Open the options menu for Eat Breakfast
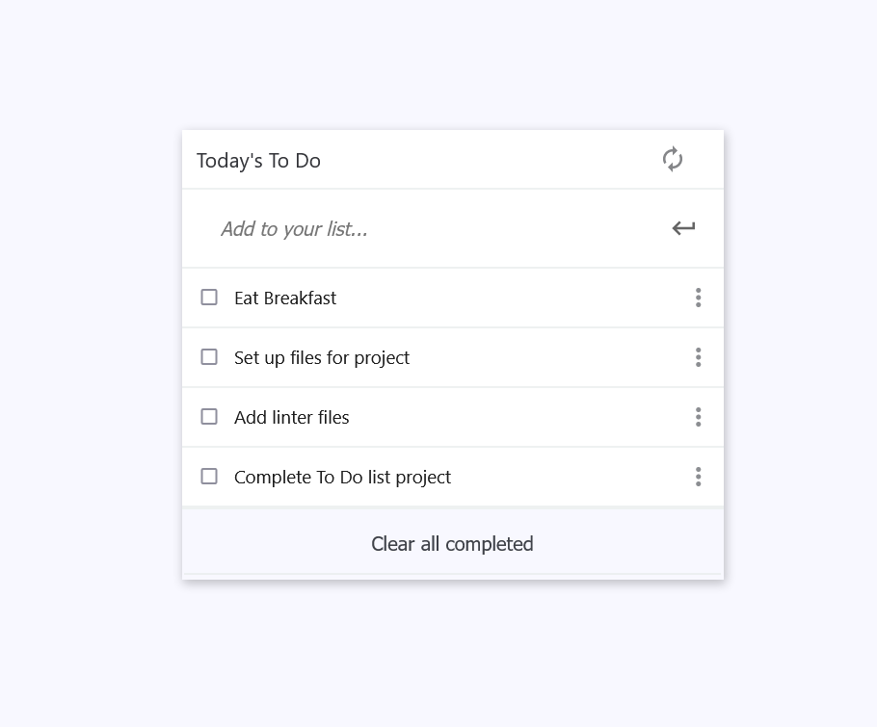877x727 pixels. 698,298
